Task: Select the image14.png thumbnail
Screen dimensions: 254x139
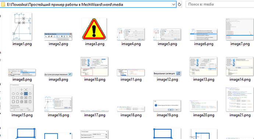Action: 240,66
